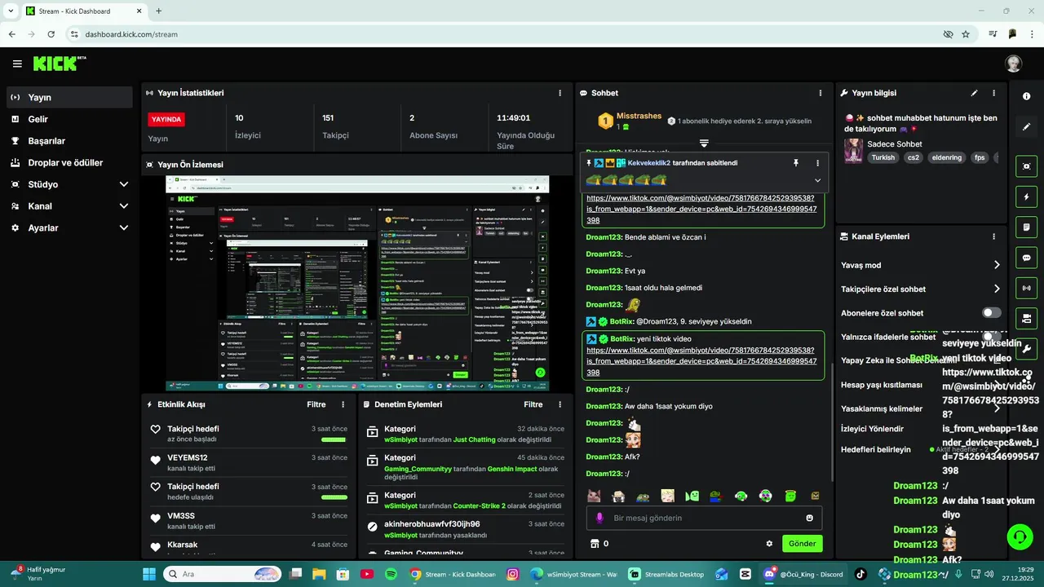Screen dimensions: 1044x587
Task: Select VEYEMS12 follow event
Action: 249,462
